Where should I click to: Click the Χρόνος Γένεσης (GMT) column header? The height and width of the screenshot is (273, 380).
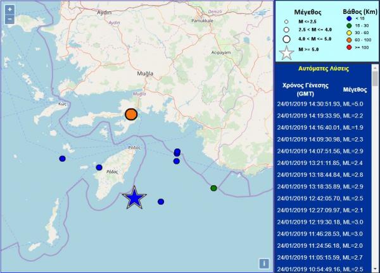click(x=305, y=87)
